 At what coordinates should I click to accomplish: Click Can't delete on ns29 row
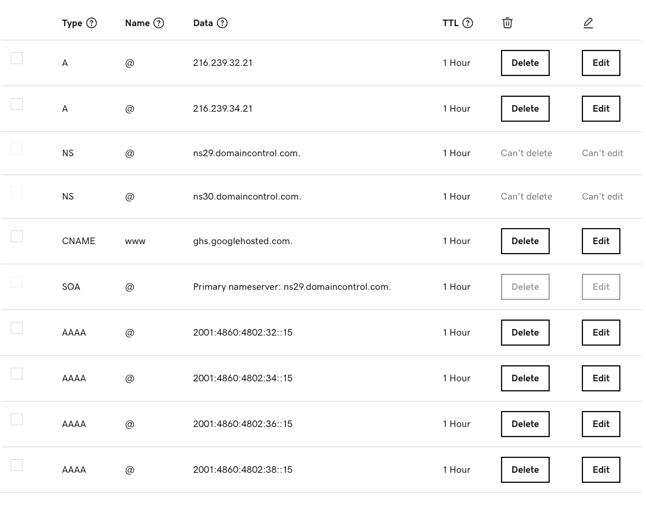coord(526,153)
